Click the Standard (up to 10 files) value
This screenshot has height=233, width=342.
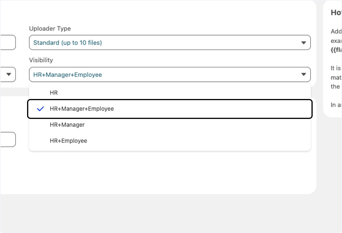point(67,42)
